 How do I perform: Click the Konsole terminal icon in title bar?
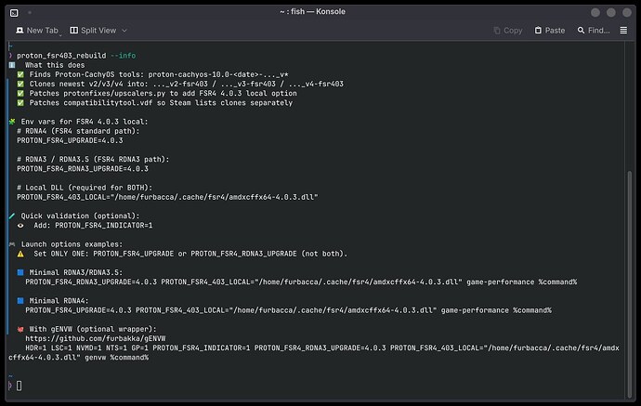[14, 13]
